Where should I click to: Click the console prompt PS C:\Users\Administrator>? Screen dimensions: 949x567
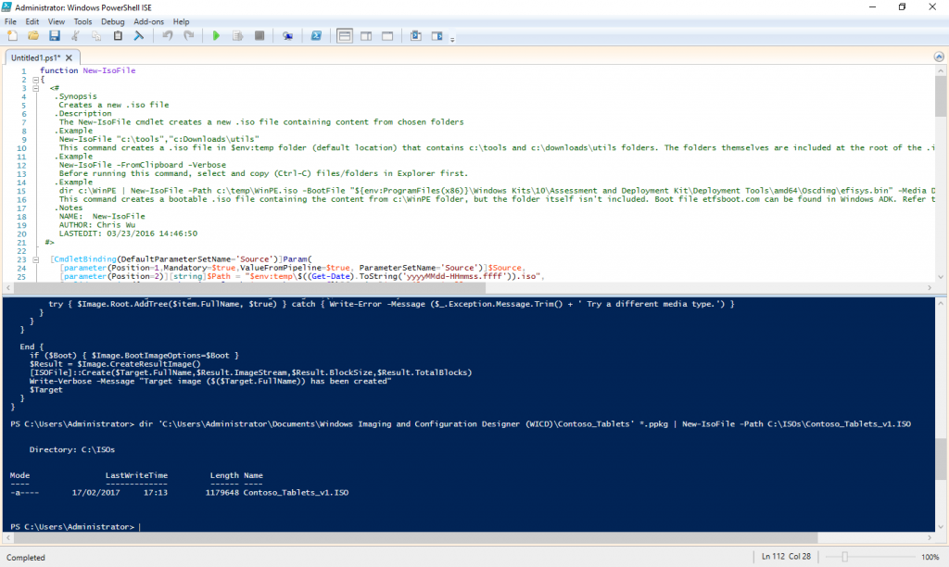pos(72,527)
